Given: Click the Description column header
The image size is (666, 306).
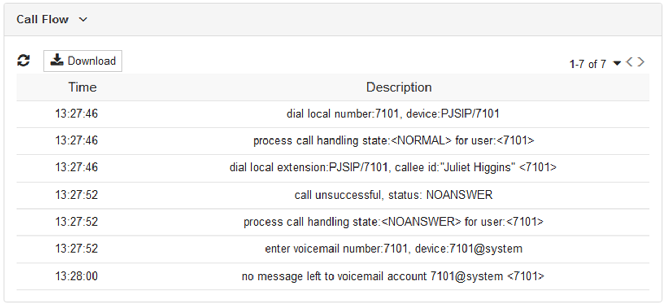Looking at the screenshot, I should [x=398, y=87].
